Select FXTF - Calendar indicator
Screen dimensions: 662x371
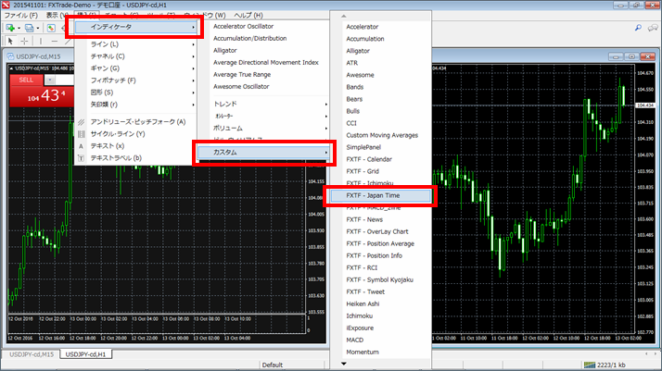[x=369, y=159]
